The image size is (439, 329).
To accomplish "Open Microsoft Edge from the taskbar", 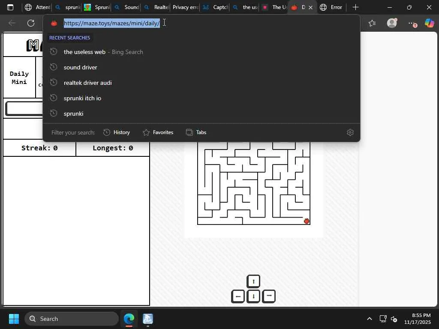I will [129, 319].
